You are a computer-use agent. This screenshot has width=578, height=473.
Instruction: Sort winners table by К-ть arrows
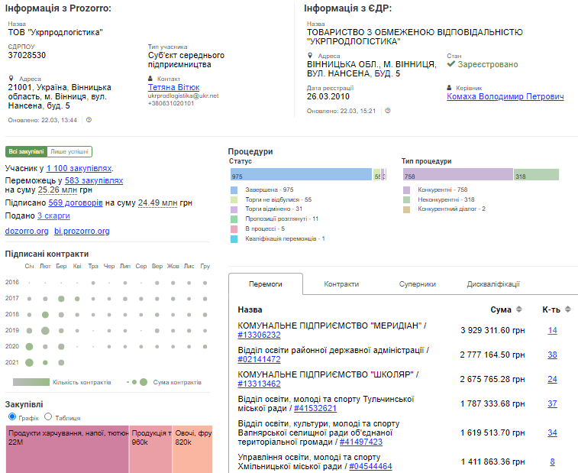(x=568, y=309)
